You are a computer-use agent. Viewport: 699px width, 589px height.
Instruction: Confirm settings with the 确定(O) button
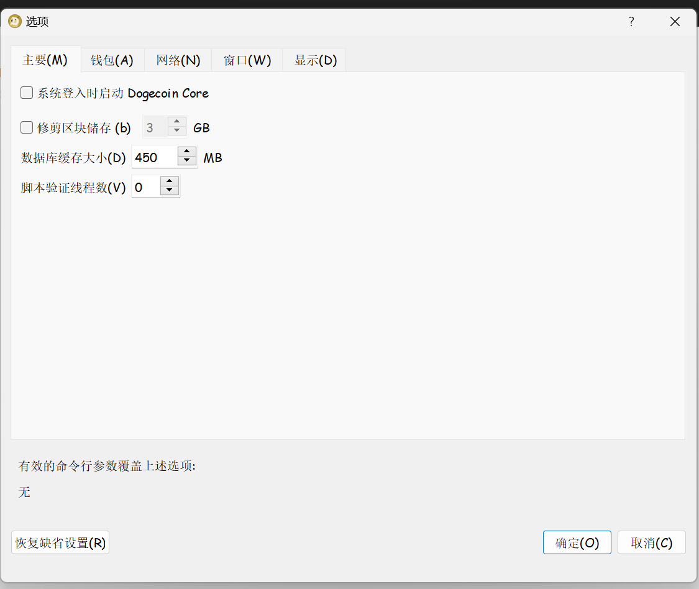tap(577, 542)
